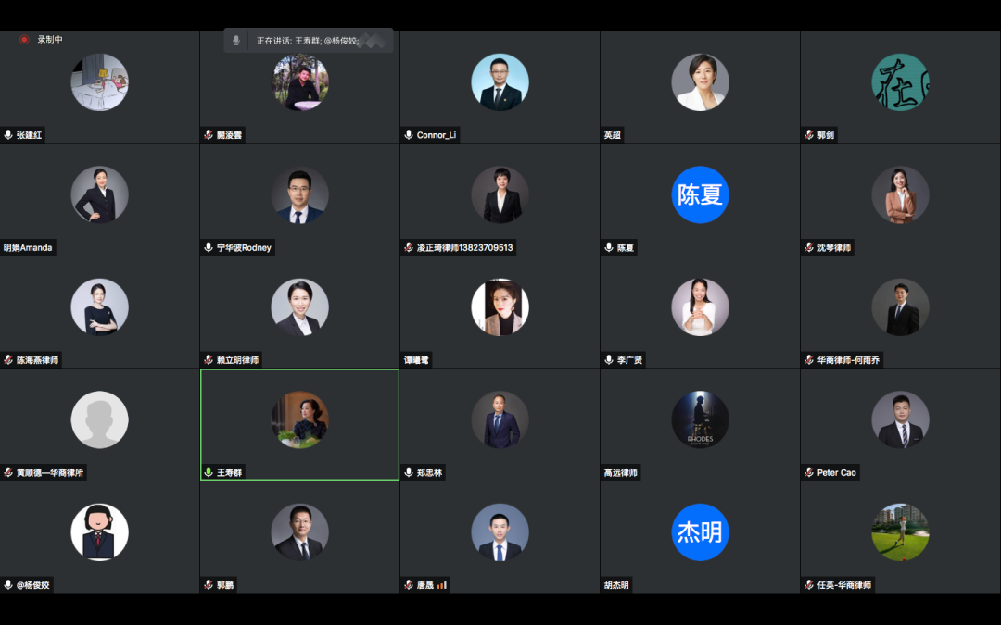Click 张建红's microphone status icon
The width and height of the screenshot is (1001, 625).
click(x=8, y=135)
